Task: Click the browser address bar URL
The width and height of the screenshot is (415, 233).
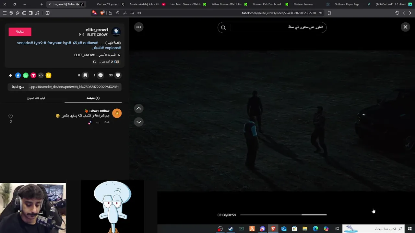Action: (x=279, y=13)
